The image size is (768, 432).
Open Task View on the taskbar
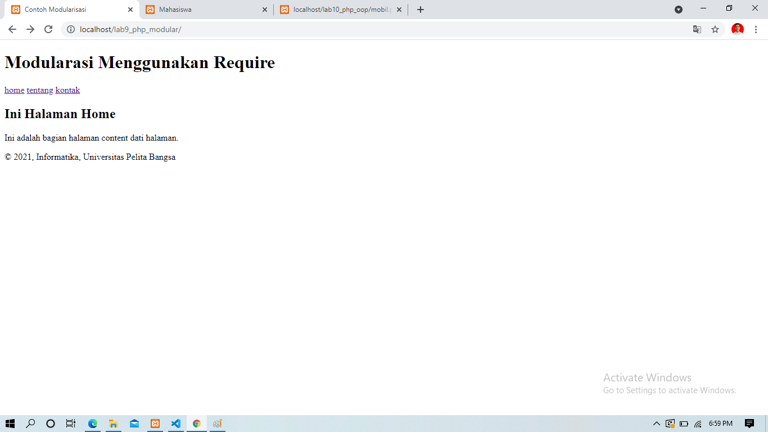click(x=71, y=424)
